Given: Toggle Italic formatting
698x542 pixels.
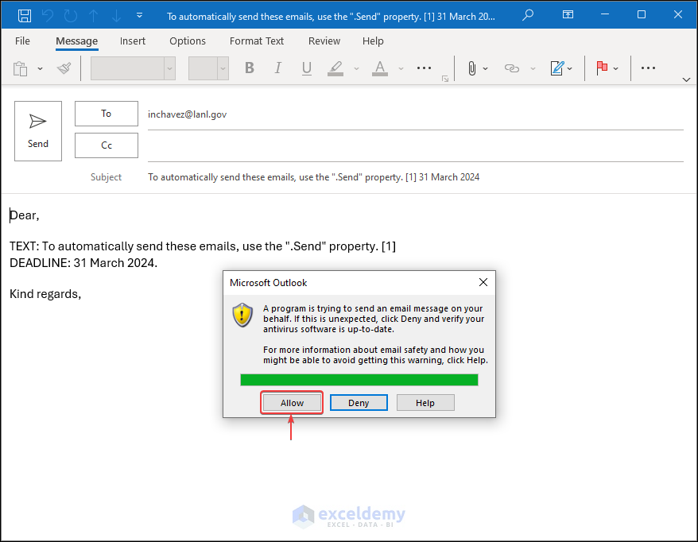Looking at the screenshot, I should (x=277, y=68).
